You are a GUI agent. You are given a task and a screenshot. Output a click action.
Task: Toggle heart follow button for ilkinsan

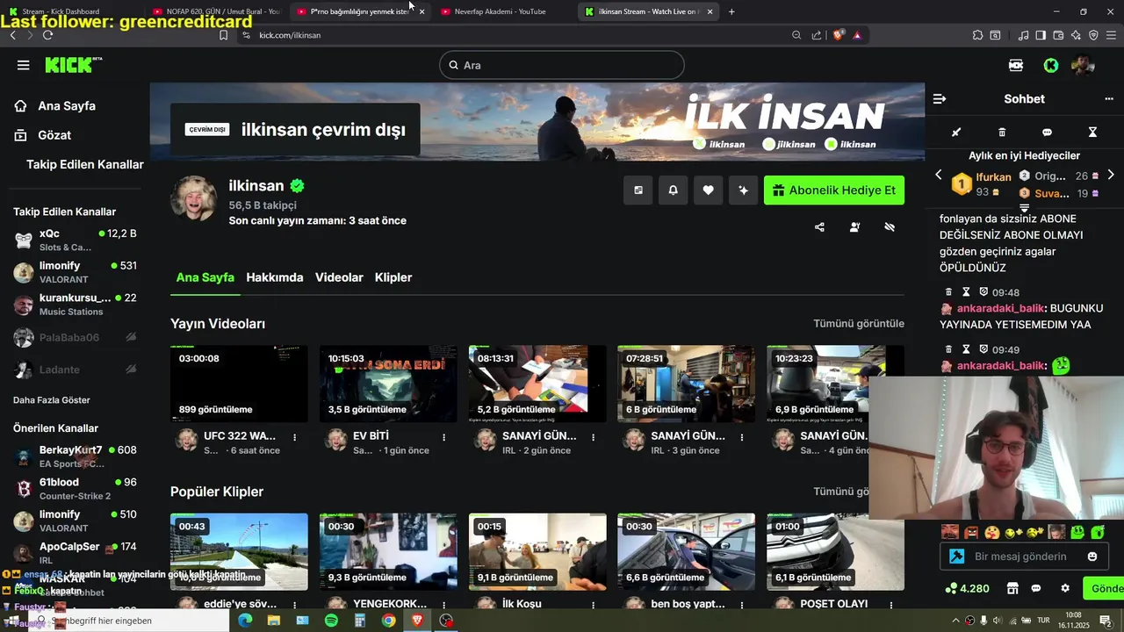tap(708, 190)
